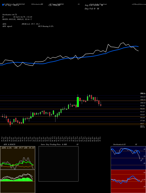Select the 'Day Vol: 0 M' label
Viewport: 146px width, 193px height.
click(x=92, y=9)
